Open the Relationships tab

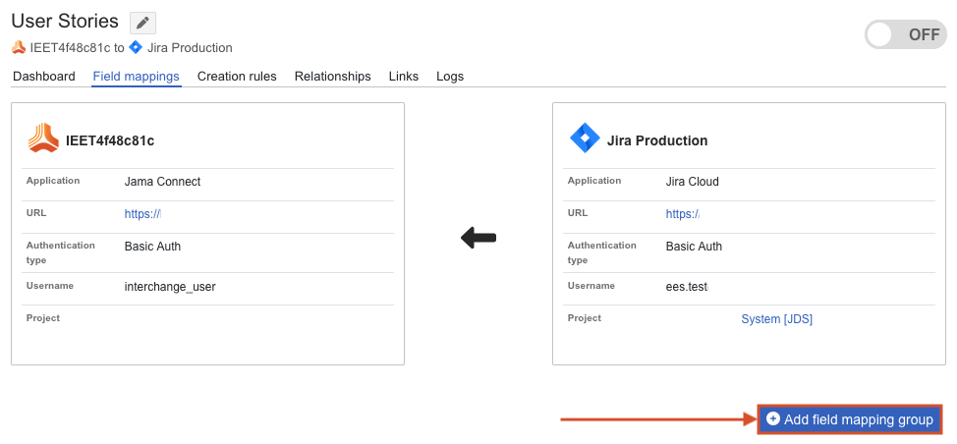333,77
